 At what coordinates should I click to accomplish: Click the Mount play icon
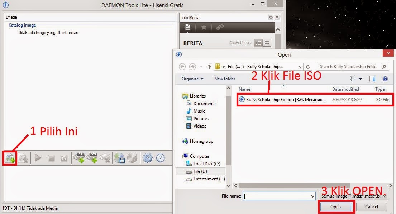tap(38, 158)
